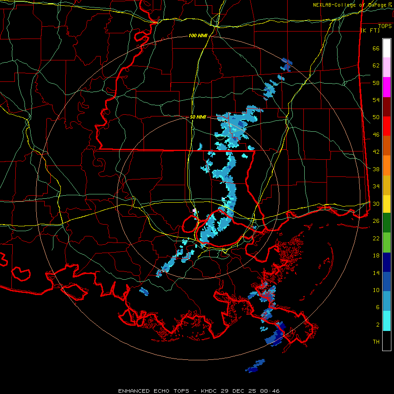Click the "KHDC" station identifier in caption

point(210,391)
